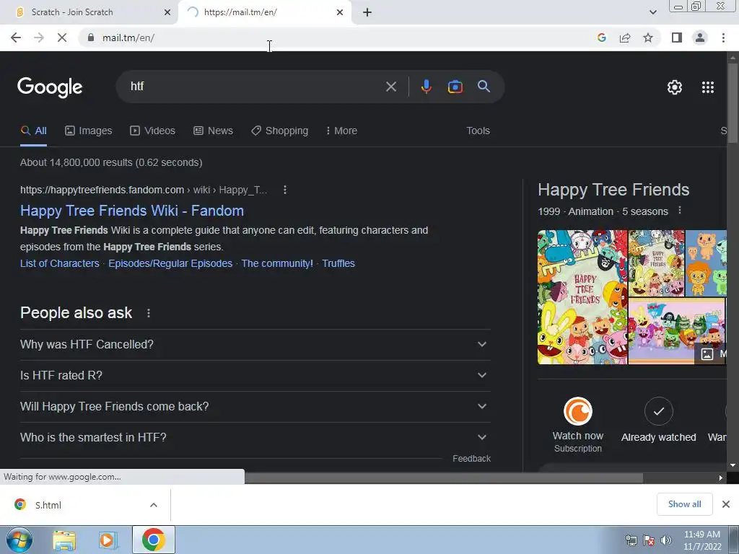Search by image with camera icon

(455, 87)
